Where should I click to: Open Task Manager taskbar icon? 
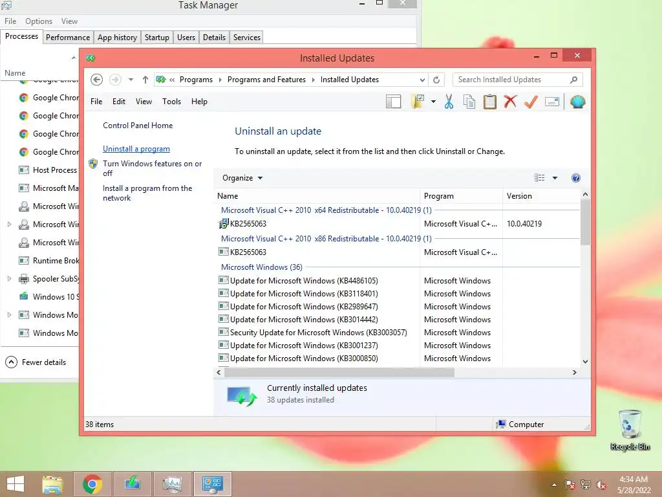click(172, 484)
